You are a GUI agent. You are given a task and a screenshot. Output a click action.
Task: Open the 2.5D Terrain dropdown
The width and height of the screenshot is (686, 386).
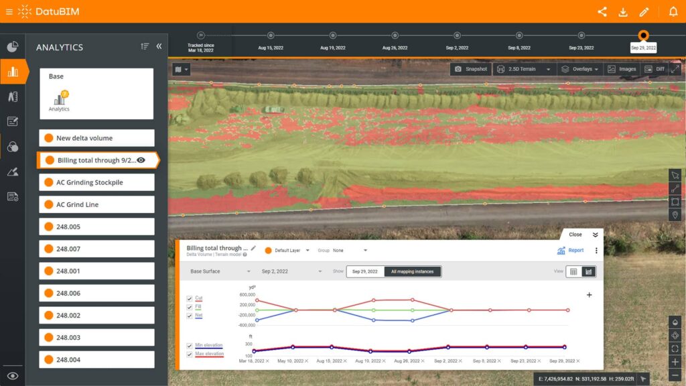tap(524, 69)
